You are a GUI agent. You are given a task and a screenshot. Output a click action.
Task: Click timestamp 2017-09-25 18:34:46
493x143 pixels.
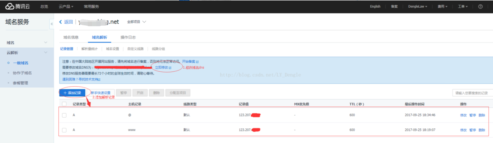click(x=420, y=115)
